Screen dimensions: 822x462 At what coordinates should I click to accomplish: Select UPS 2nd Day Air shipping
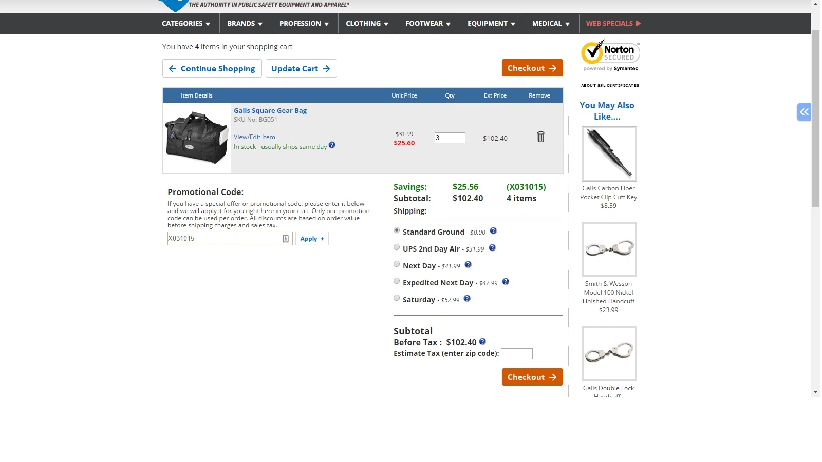point(397,247)
